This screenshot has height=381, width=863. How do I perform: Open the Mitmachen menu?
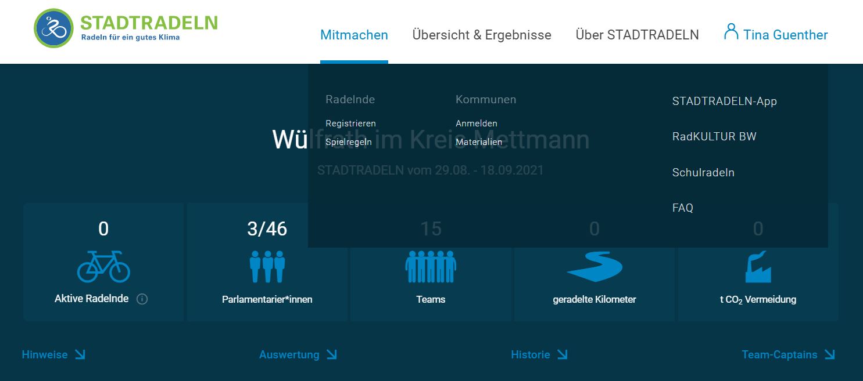tap(354, 35)
